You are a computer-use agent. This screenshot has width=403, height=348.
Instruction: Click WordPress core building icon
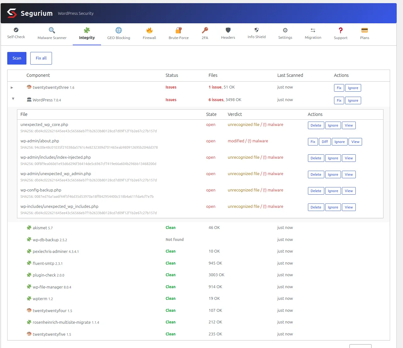point(29,100)
